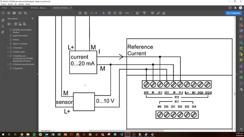Open Chrome from the taskbar

tap(22, 134)
